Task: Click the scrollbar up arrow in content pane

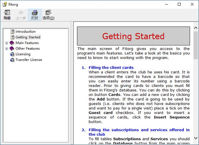Action: pos(196,25)
